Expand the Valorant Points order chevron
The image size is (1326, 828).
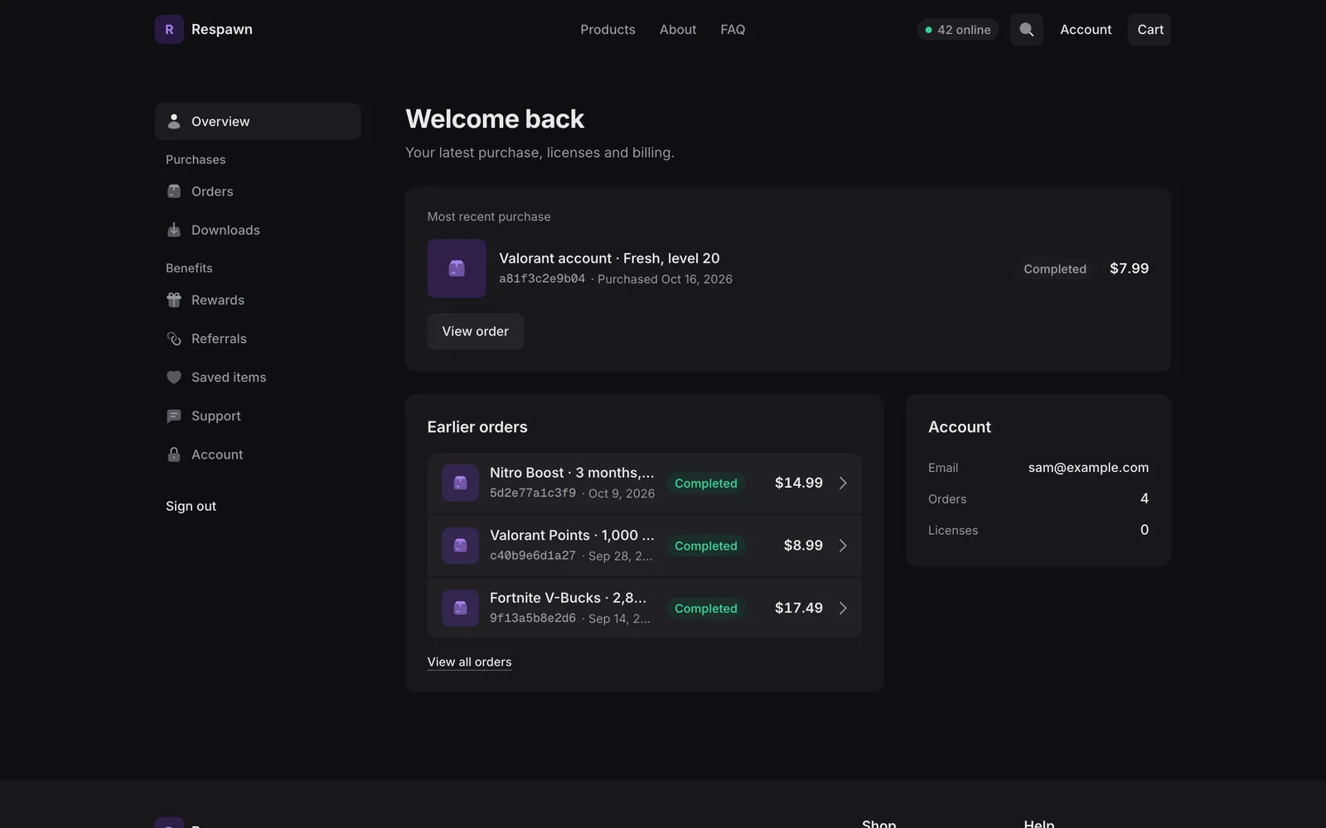coord(843,546)
